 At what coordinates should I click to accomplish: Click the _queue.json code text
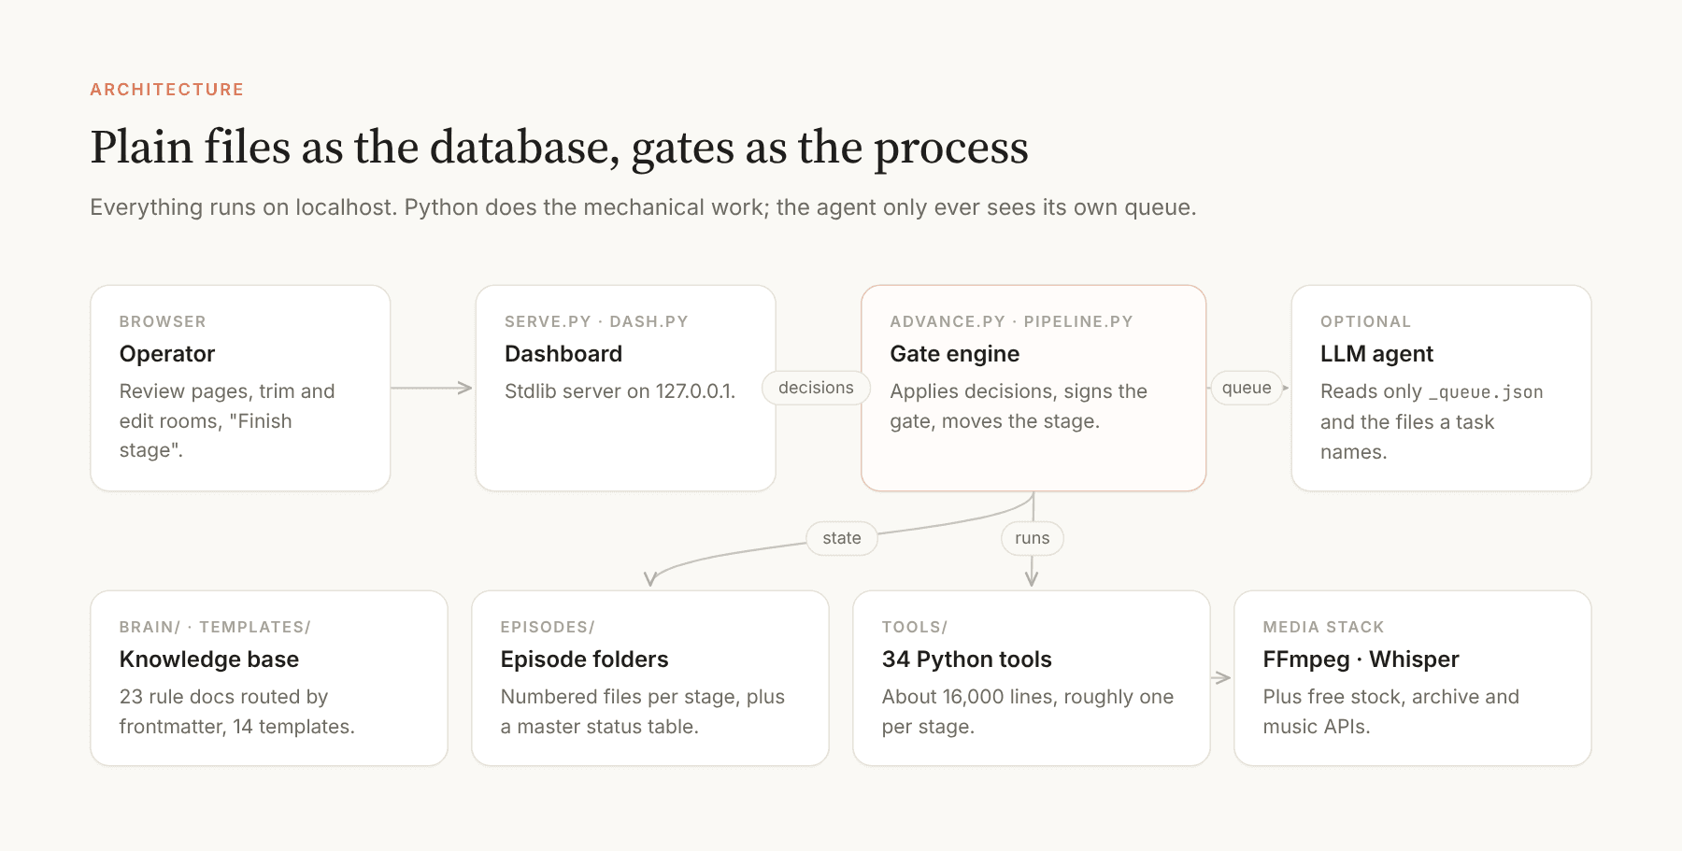[x=1486, y=392]
